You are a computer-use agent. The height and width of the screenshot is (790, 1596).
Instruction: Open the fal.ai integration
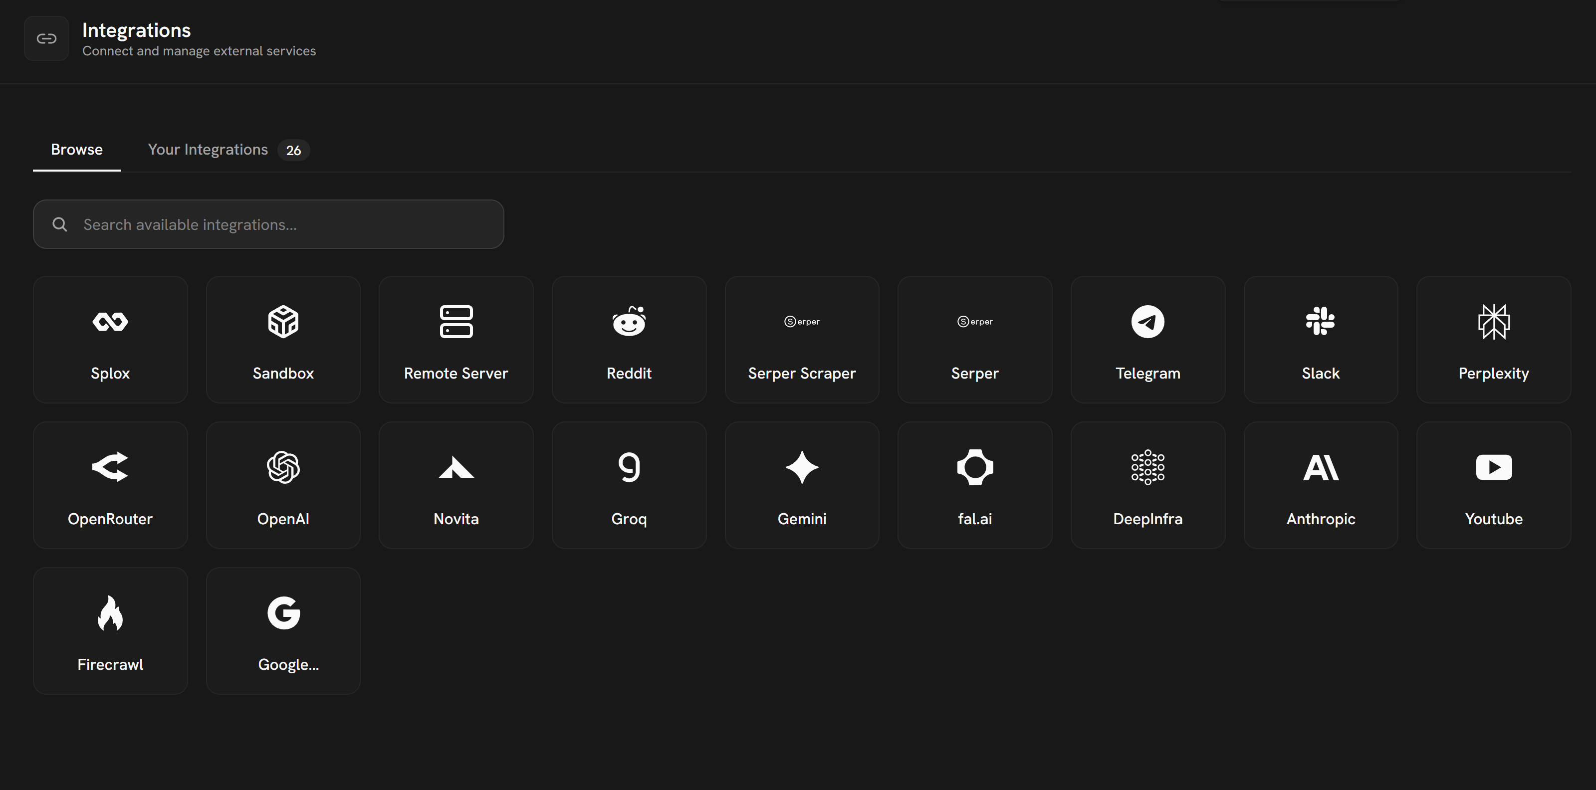(974, 485)
